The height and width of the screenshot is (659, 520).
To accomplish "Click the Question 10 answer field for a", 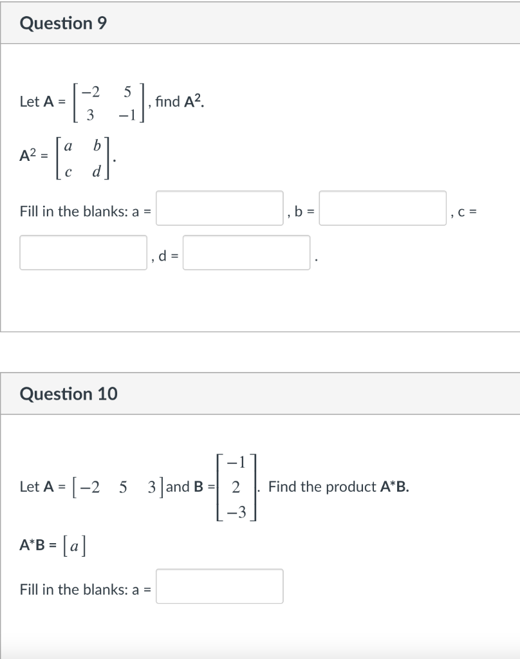I will [x=219, y=586].
